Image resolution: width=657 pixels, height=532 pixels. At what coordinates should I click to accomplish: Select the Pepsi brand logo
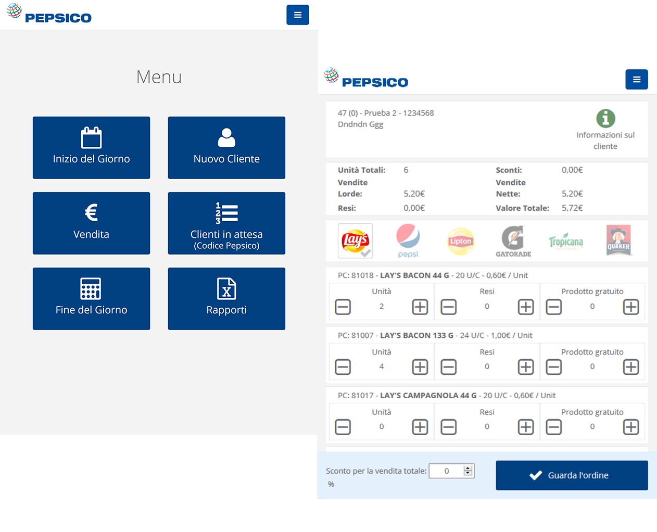408,241
